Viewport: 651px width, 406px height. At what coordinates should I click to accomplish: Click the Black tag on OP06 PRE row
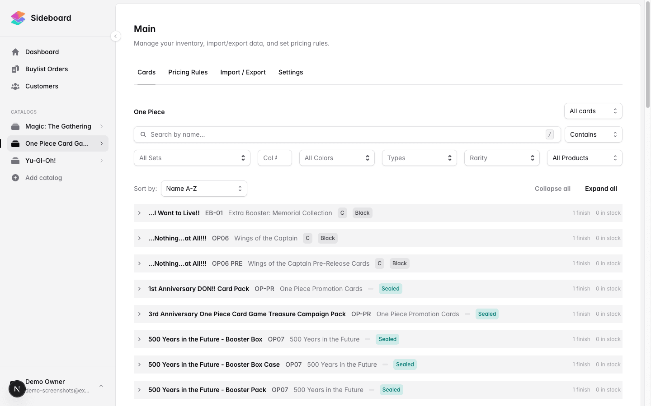tap(400, 263)
